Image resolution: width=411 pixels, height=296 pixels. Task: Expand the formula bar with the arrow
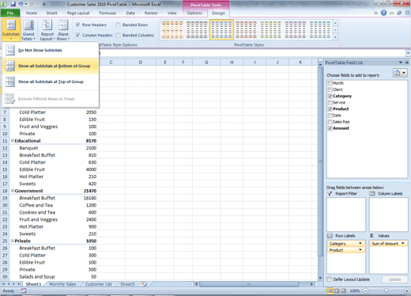click(x=408, y=53)
